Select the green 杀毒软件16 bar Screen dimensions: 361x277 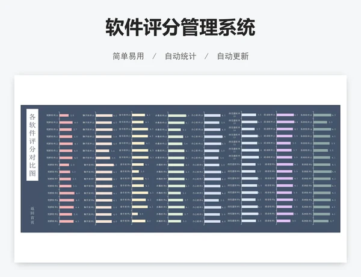point(177,115)
